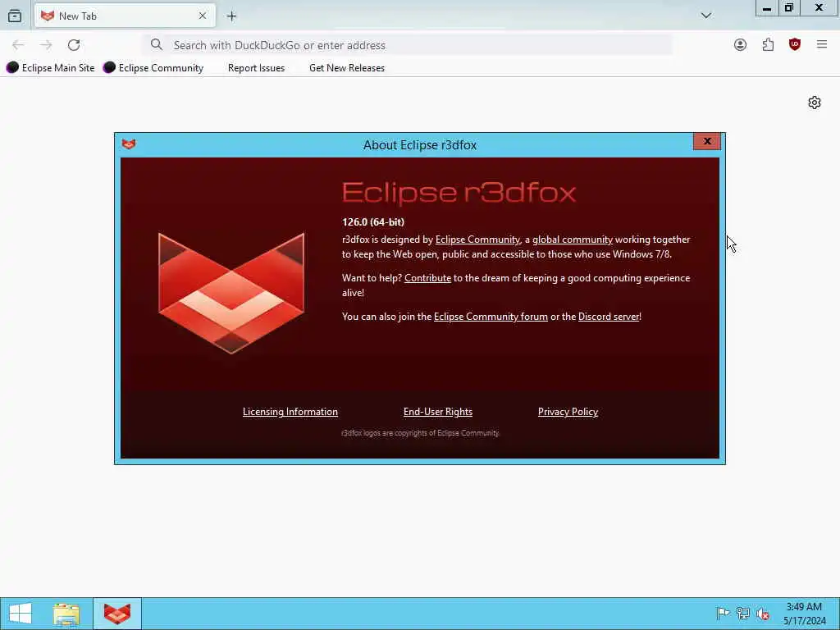
Task: Open Eclipse Community bookmark
Action: 153,67
